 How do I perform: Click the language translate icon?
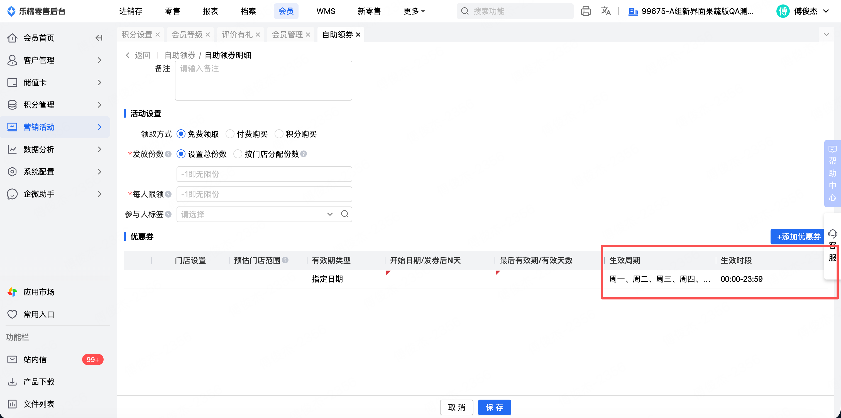pyautogui.click(x=606, y=11)
